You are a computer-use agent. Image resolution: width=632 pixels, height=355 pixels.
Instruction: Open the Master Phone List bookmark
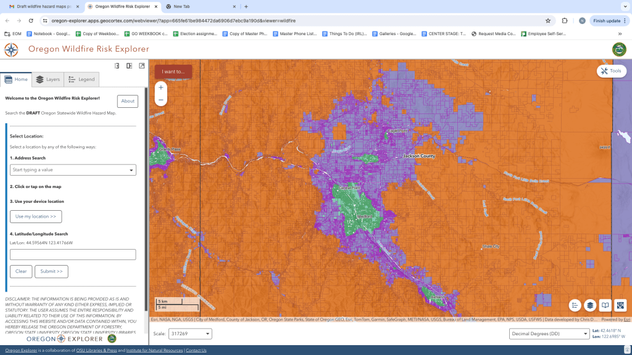294,34
